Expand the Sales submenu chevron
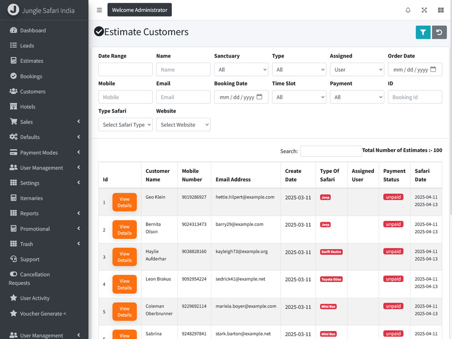452x339 pixels. (79, 121)
